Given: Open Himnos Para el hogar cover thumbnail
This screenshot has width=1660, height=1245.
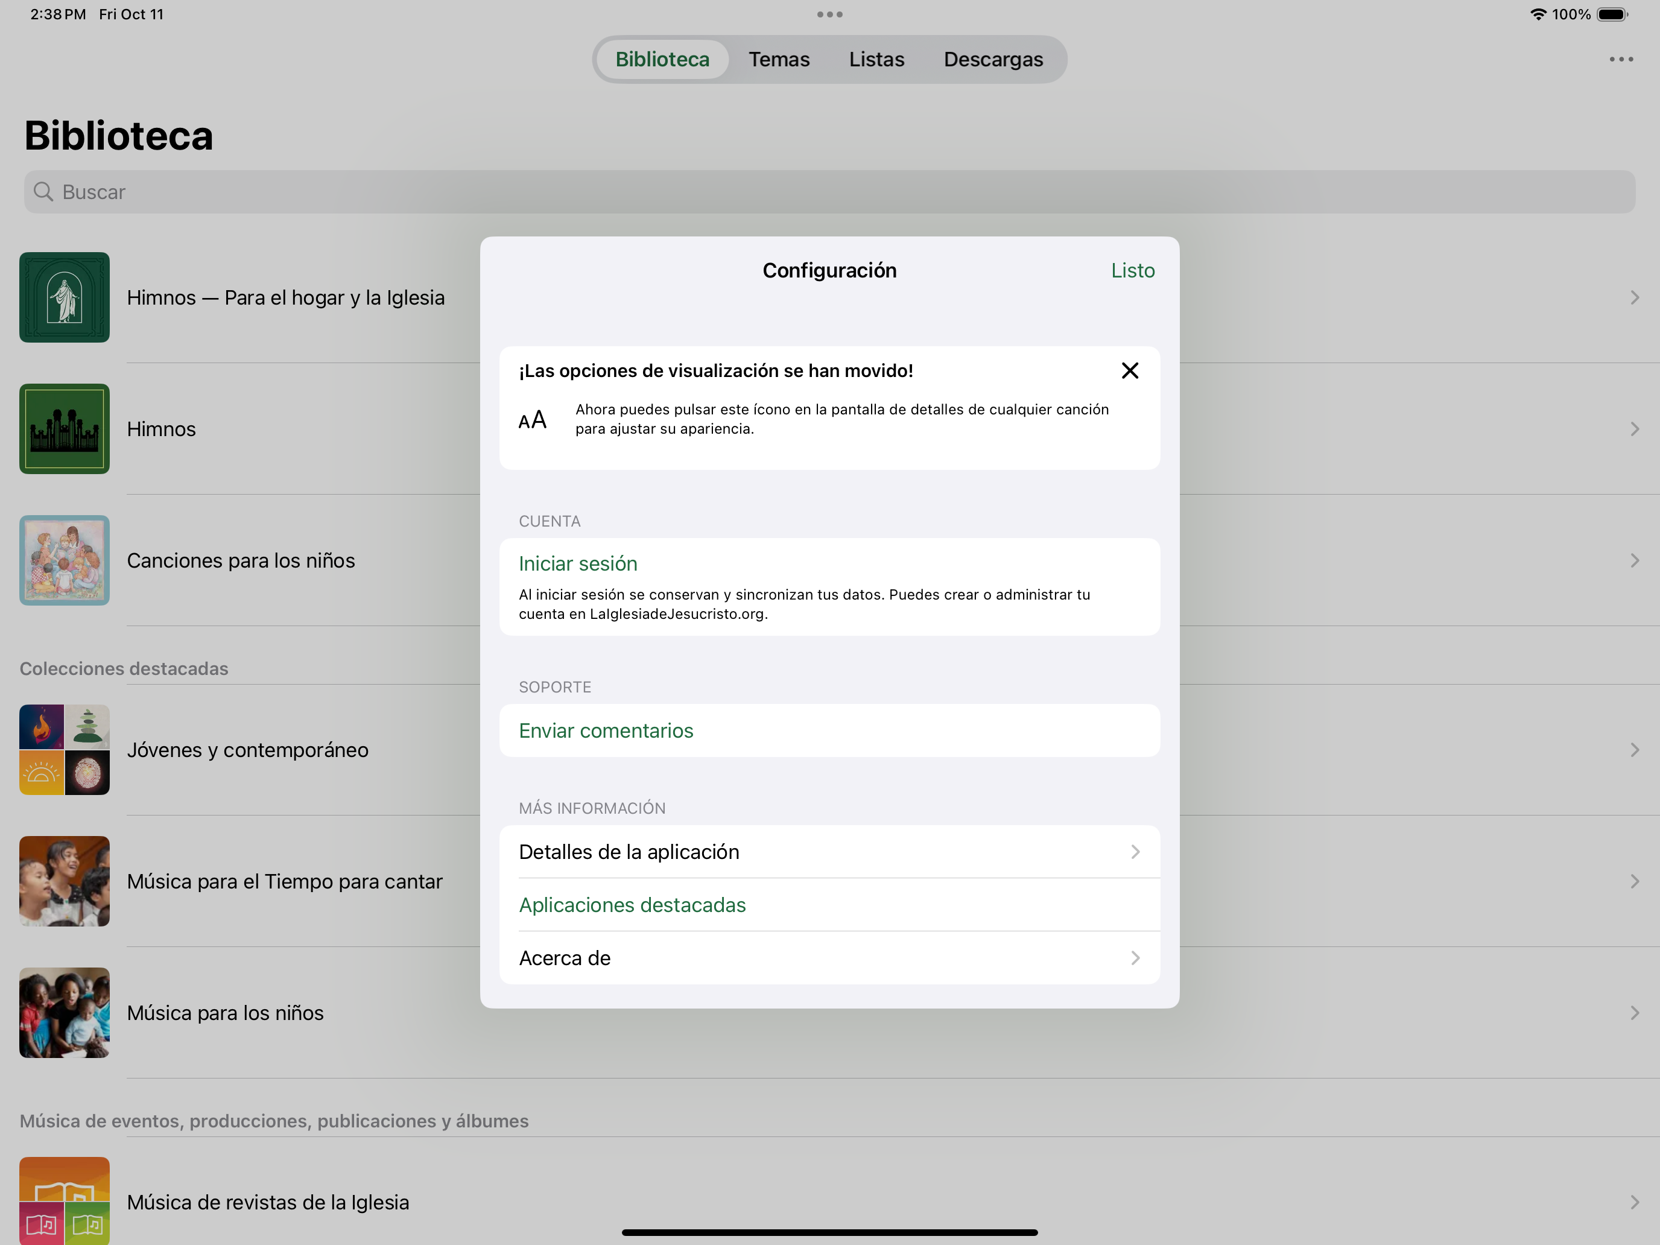Looking at the screenshot, I should pyautogui.click(x=65, y=297).
